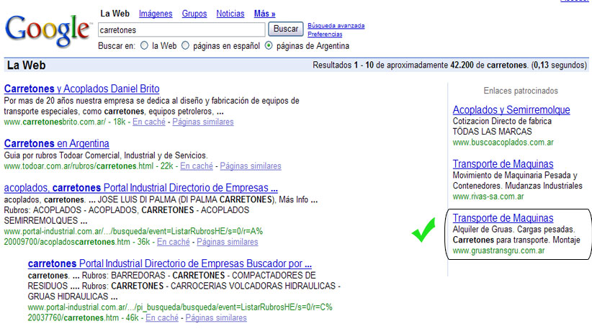The image size is (592, 334).
Task: Open the Preferencias link
Action: point(325,34)
